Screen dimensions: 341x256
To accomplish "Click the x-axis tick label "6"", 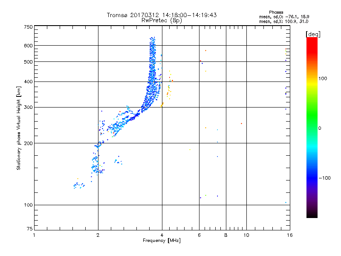I will click(199, 235).
